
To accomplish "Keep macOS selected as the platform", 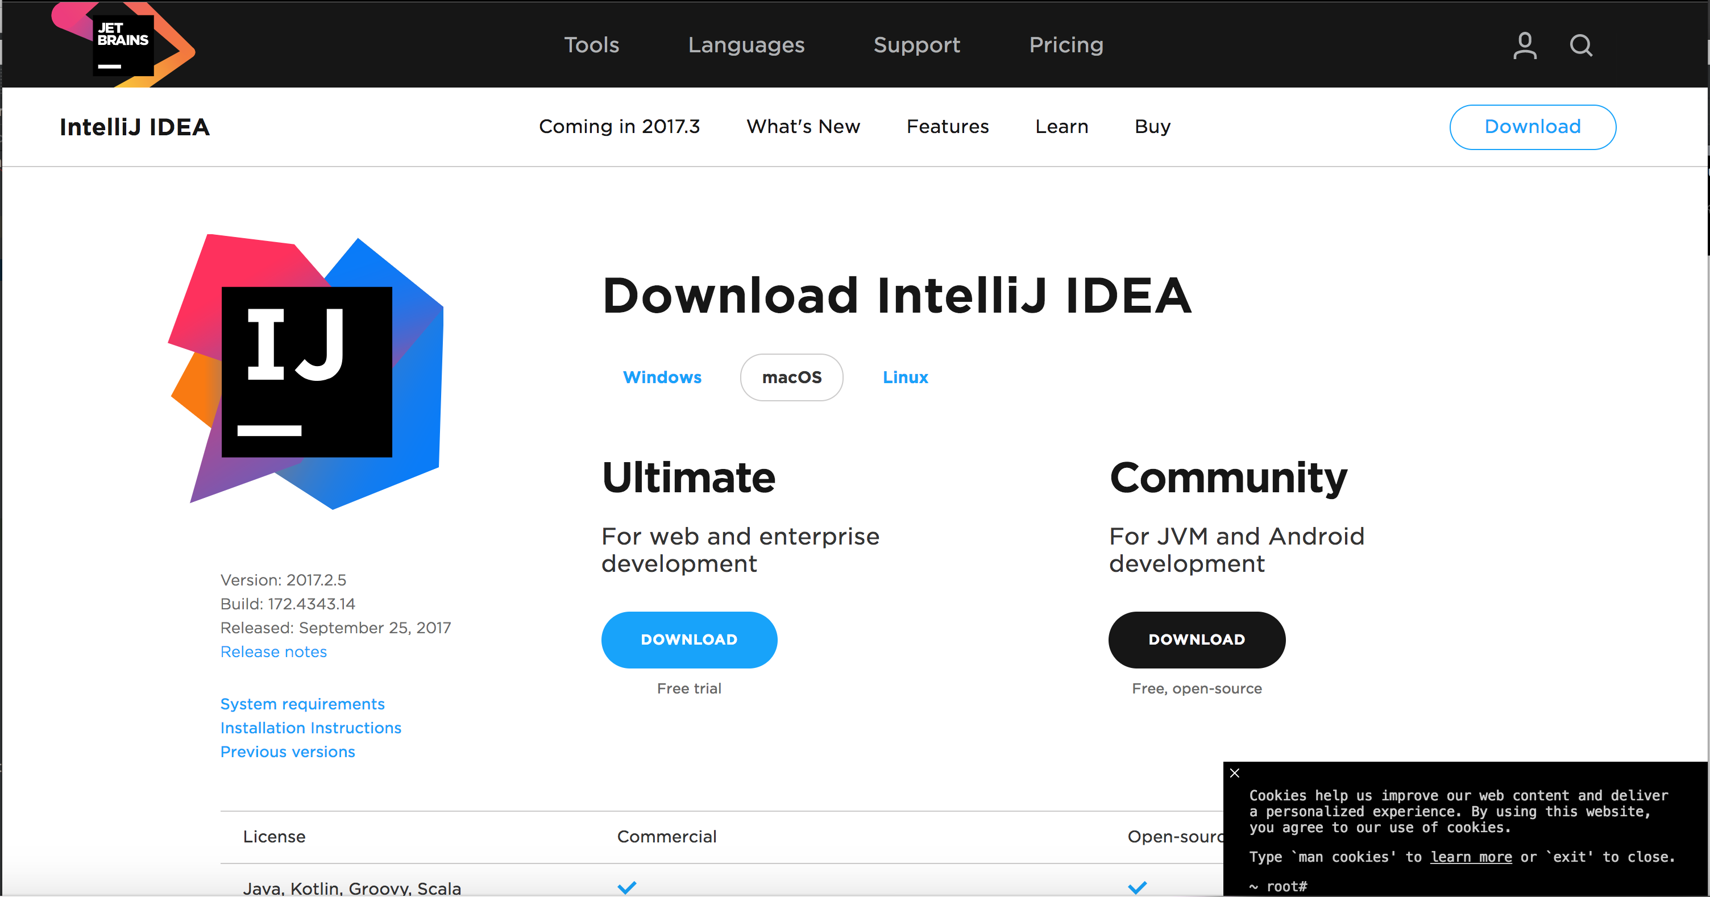I will tap(791, 376).
